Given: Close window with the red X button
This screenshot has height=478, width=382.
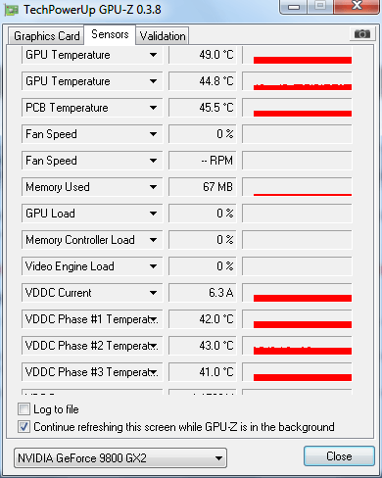Looking at the screenshot, I should click(357, 6).
